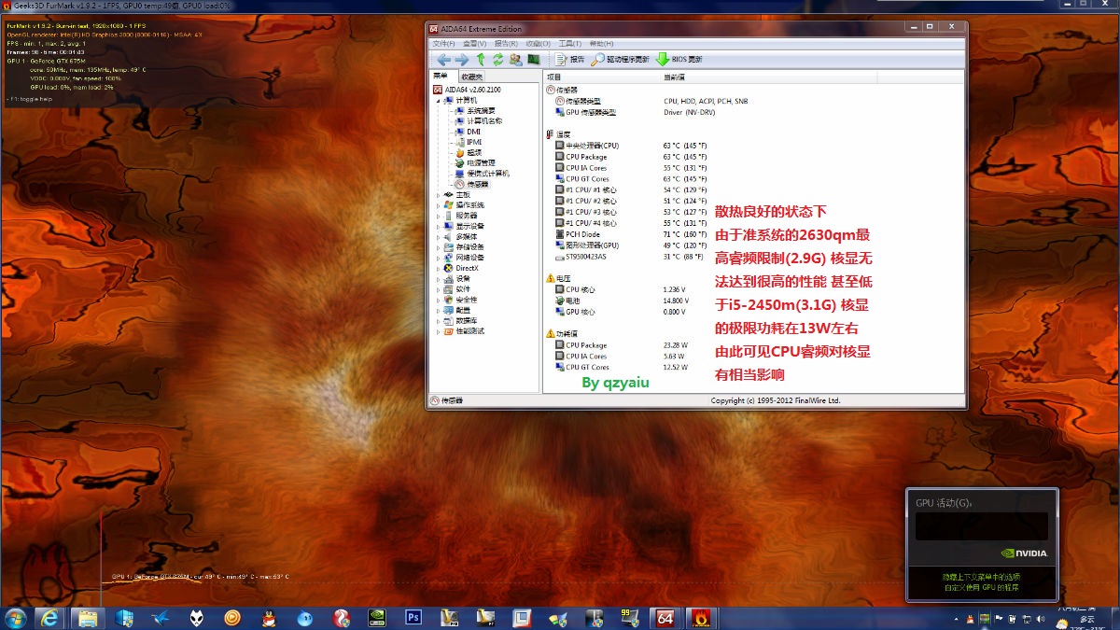This screenshot has width=1120, height=630.
Task: Click BIOS 更新 toolbar button
Action: pyautogui.click(x=679, y=59)
